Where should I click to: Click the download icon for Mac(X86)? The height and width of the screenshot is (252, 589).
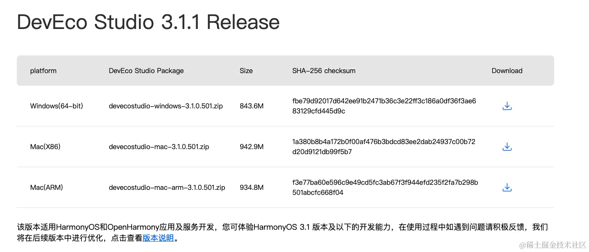(507, 147)
